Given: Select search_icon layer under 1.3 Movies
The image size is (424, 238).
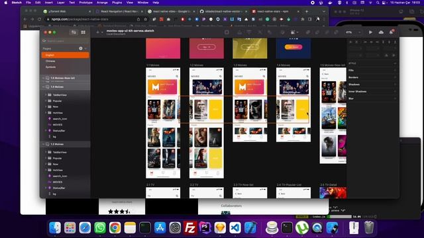Looking at the screenshot, I should (60, 119).
